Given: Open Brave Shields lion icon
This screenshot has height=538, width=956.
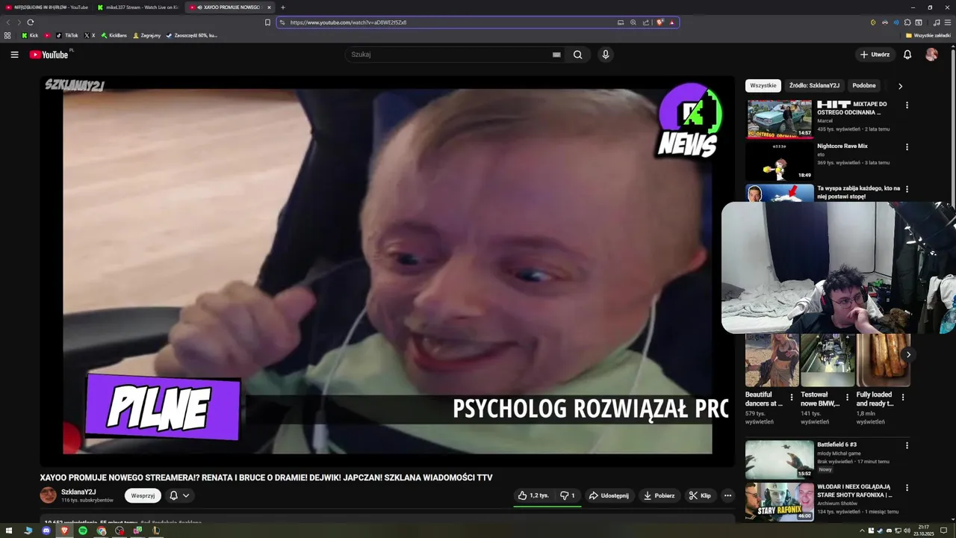Looking at the screenshot, I should pos(659,22).
